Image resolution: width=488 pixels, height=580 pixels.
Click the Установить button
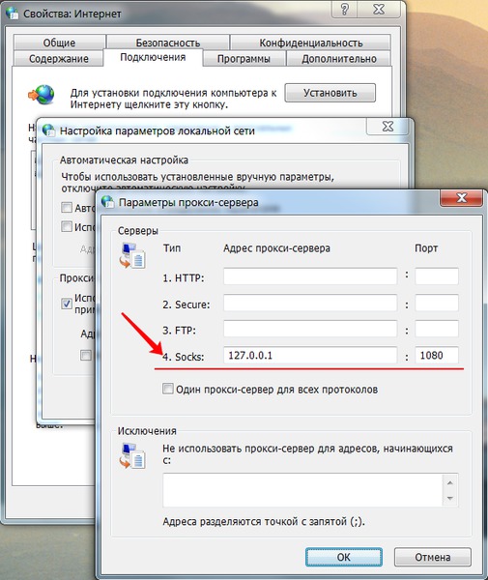pyautogui.click(x=330, y=93)
